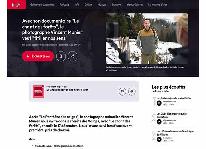This screenshot has width=206, height=149.
Task: Open the share icon options
Action: 72,56
